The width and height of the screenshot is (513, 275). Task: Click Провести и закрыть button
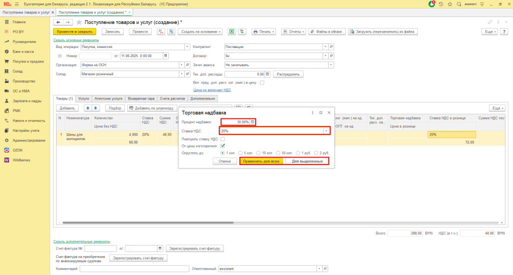tap(75, 31)
